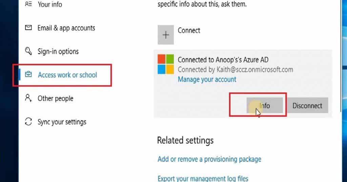Click the Connect label text
The image size is (347, 182).
pos(189,30)
